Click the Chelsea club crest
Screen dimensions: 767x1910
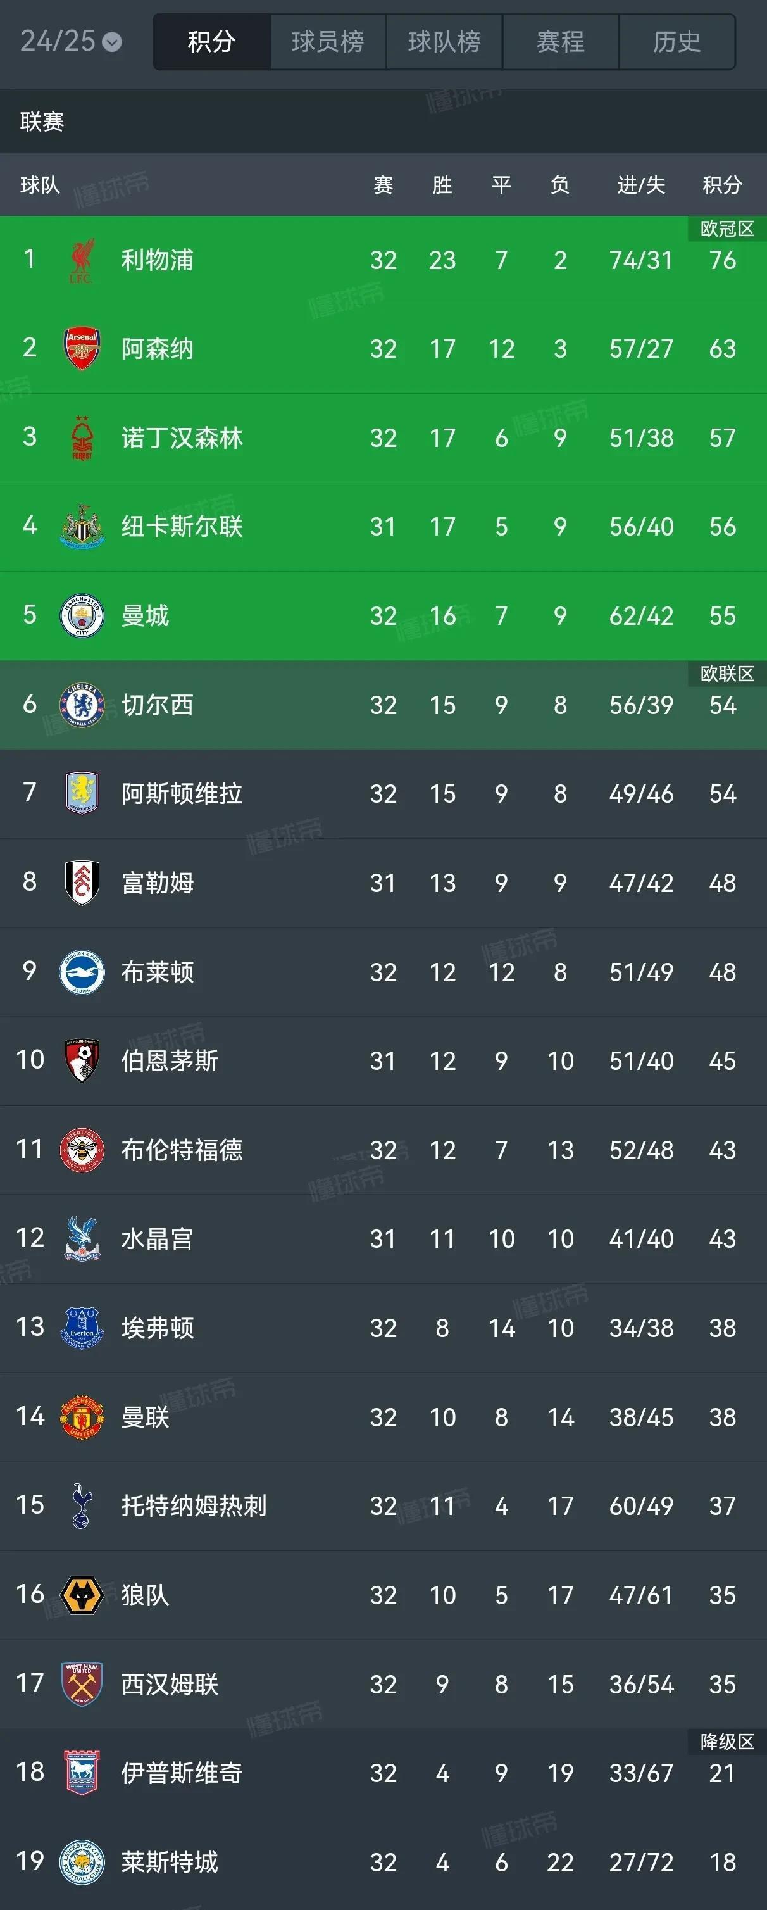tap(82, 705)
